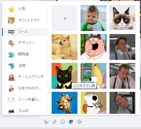Pick the success baby meme thumbnail
The image size is (141, 129).
point(93,18)
